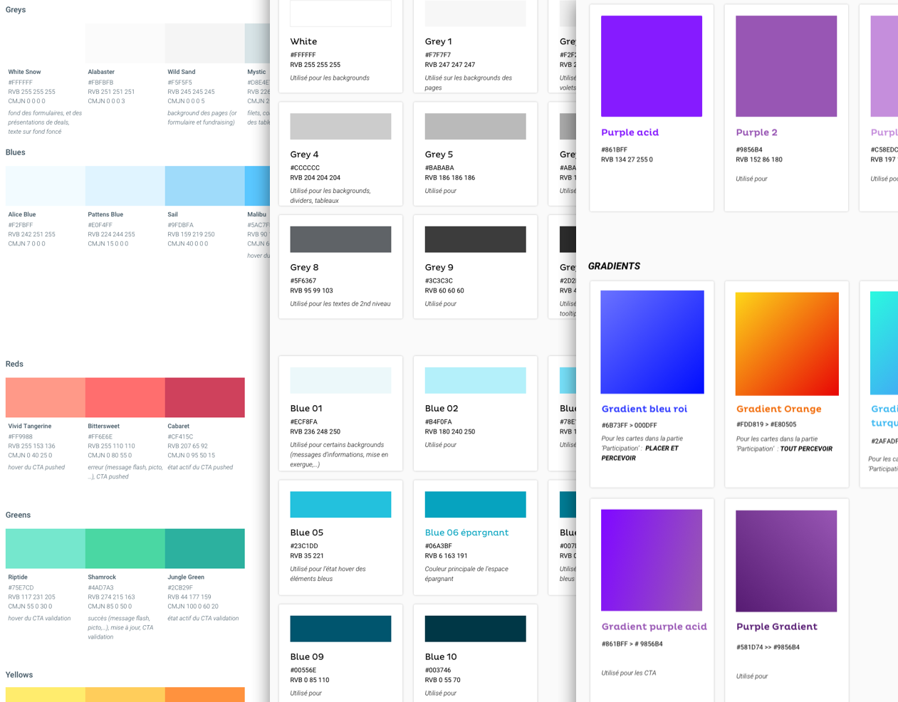Click the Gradient bleu roi swatch
The height and width of the screenshot is (702, 898).
point(652,342)
